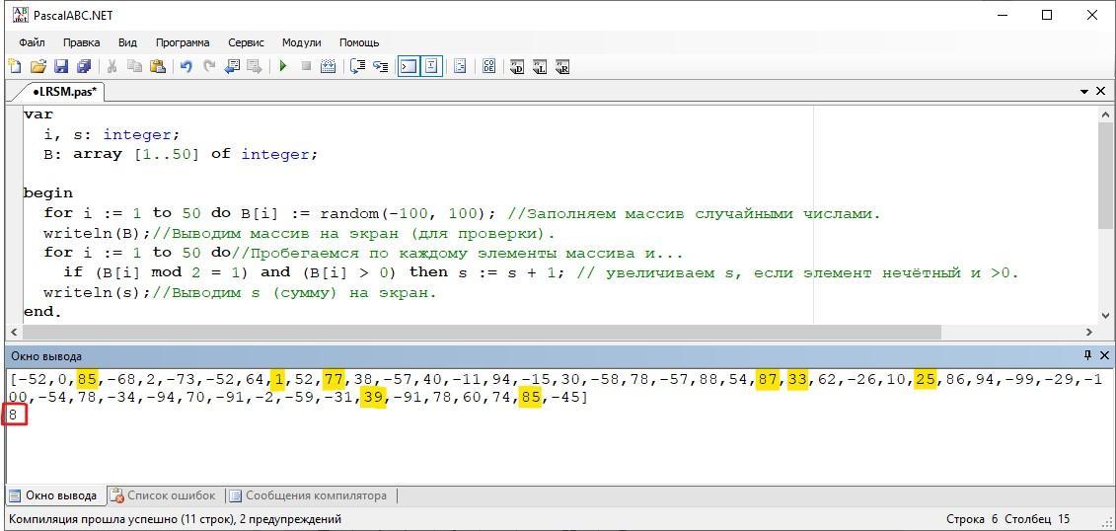The width and height of the screenshot is (1116, 531).
Task: Click the editor horizontal scrollbar thumb
Action: [x=482, y=333]
